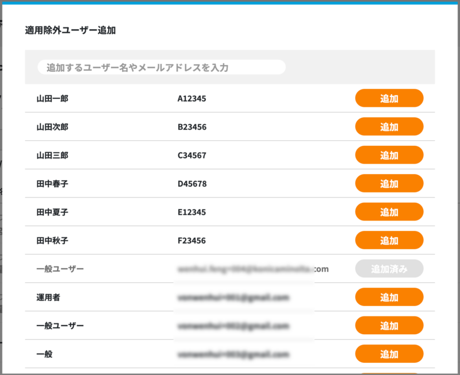The image size is (460, 375).
Task: Add 山田一郎 with the 追加 button
Action: [390, 98]
